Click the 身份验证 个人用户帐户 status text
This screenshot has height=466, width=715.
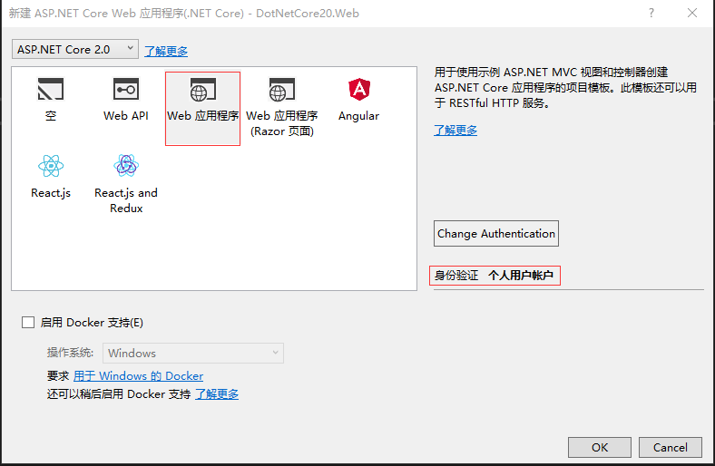pyautogui.click(x=495, y=275)
